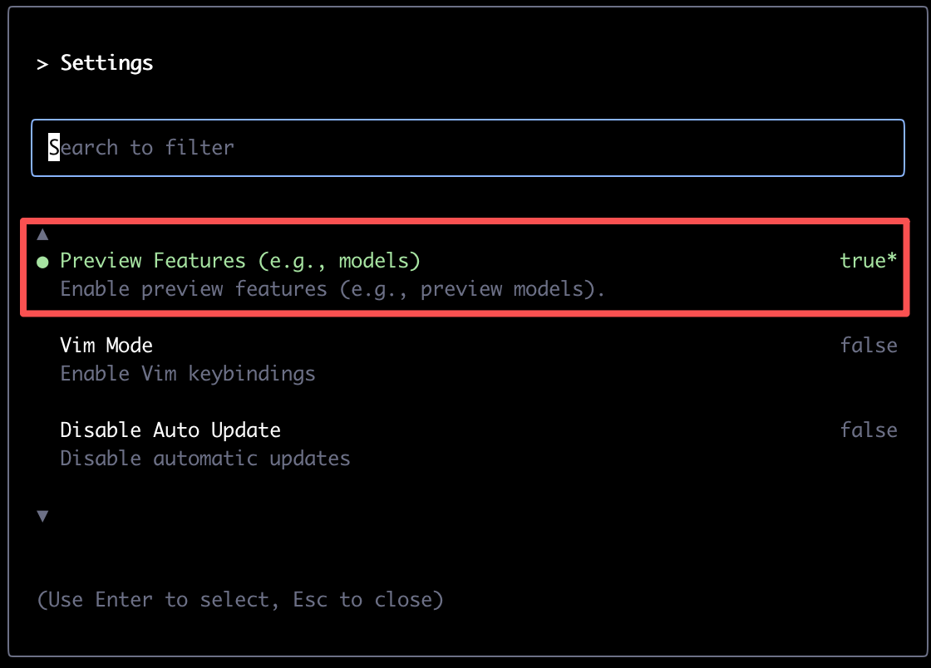Click the green bullet beside Preview Features
The image size is (931, 668).
click(42, 263)
